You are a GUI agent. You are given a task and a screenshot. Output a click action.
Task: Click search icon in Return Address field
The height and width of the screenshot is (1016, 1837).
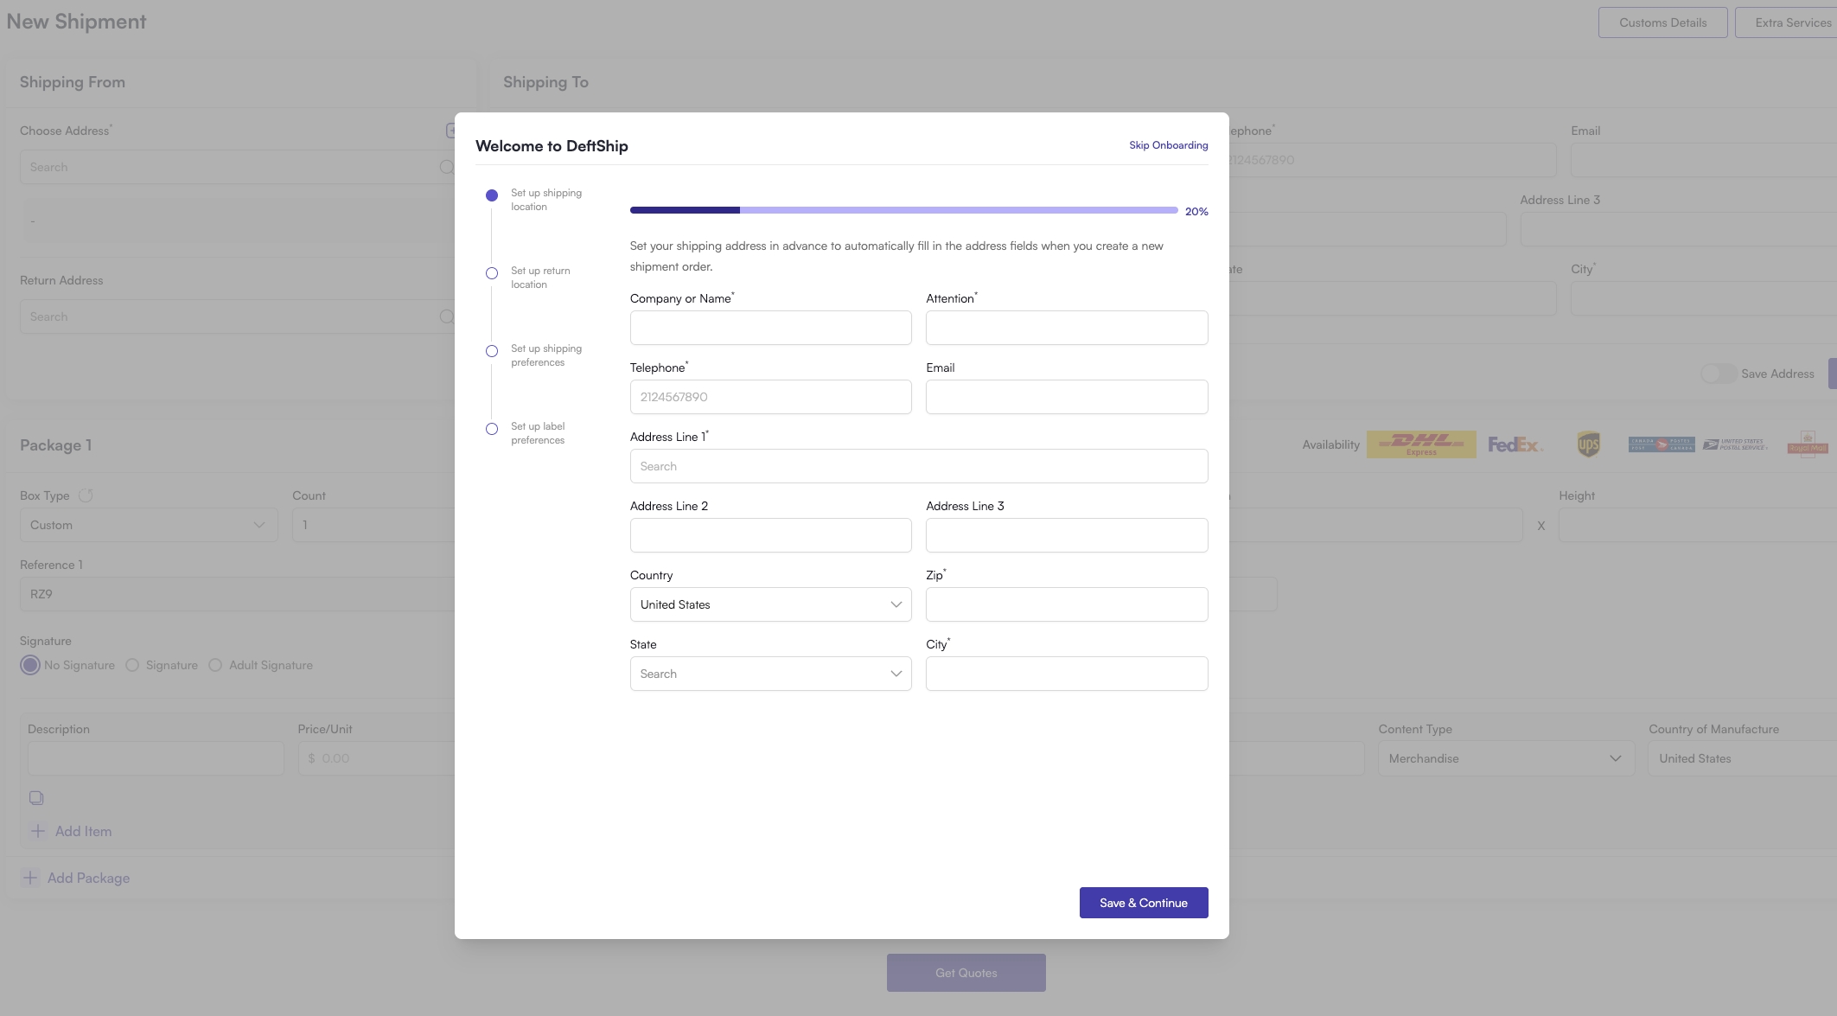[446, 316]
